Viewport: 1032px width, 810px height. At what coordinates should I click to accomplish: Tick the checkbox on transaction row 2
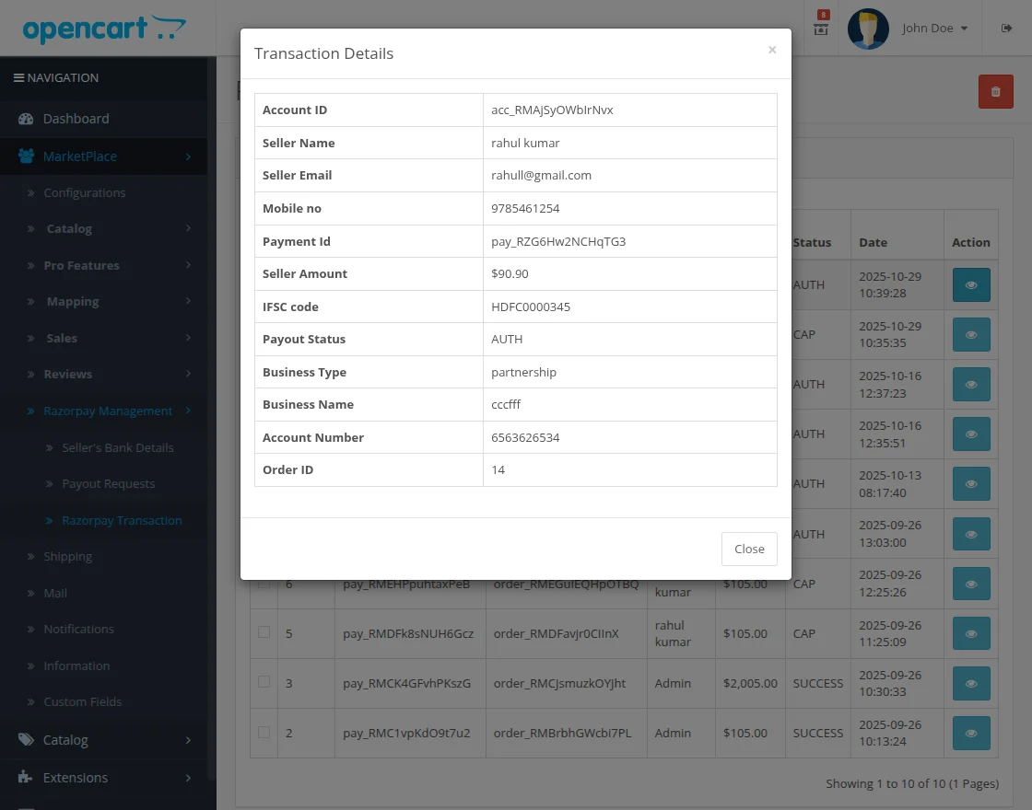click(264, 733)
